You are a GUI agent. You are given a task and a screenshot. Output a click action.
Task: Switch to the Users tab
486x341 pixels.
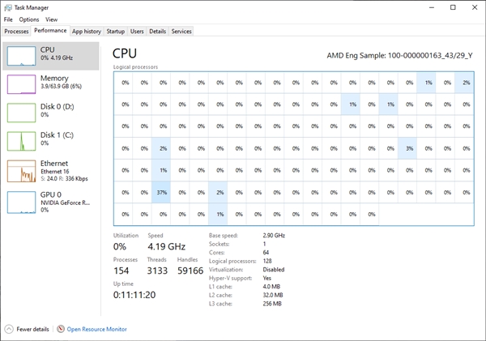(137, 32)
